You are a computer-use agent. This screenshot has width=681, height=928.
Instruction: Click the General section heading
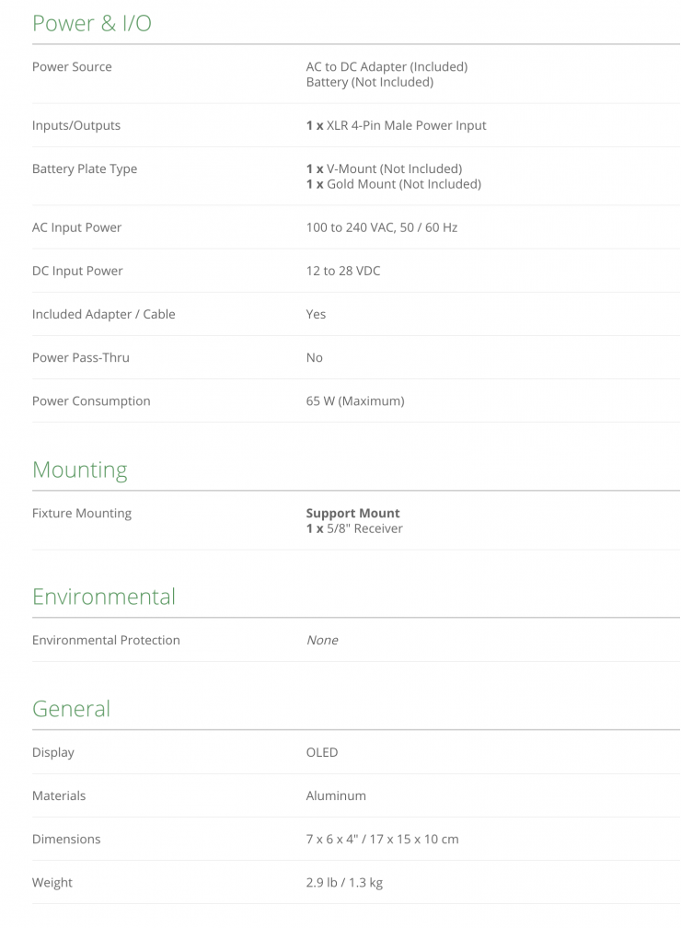tap(71, 709)
